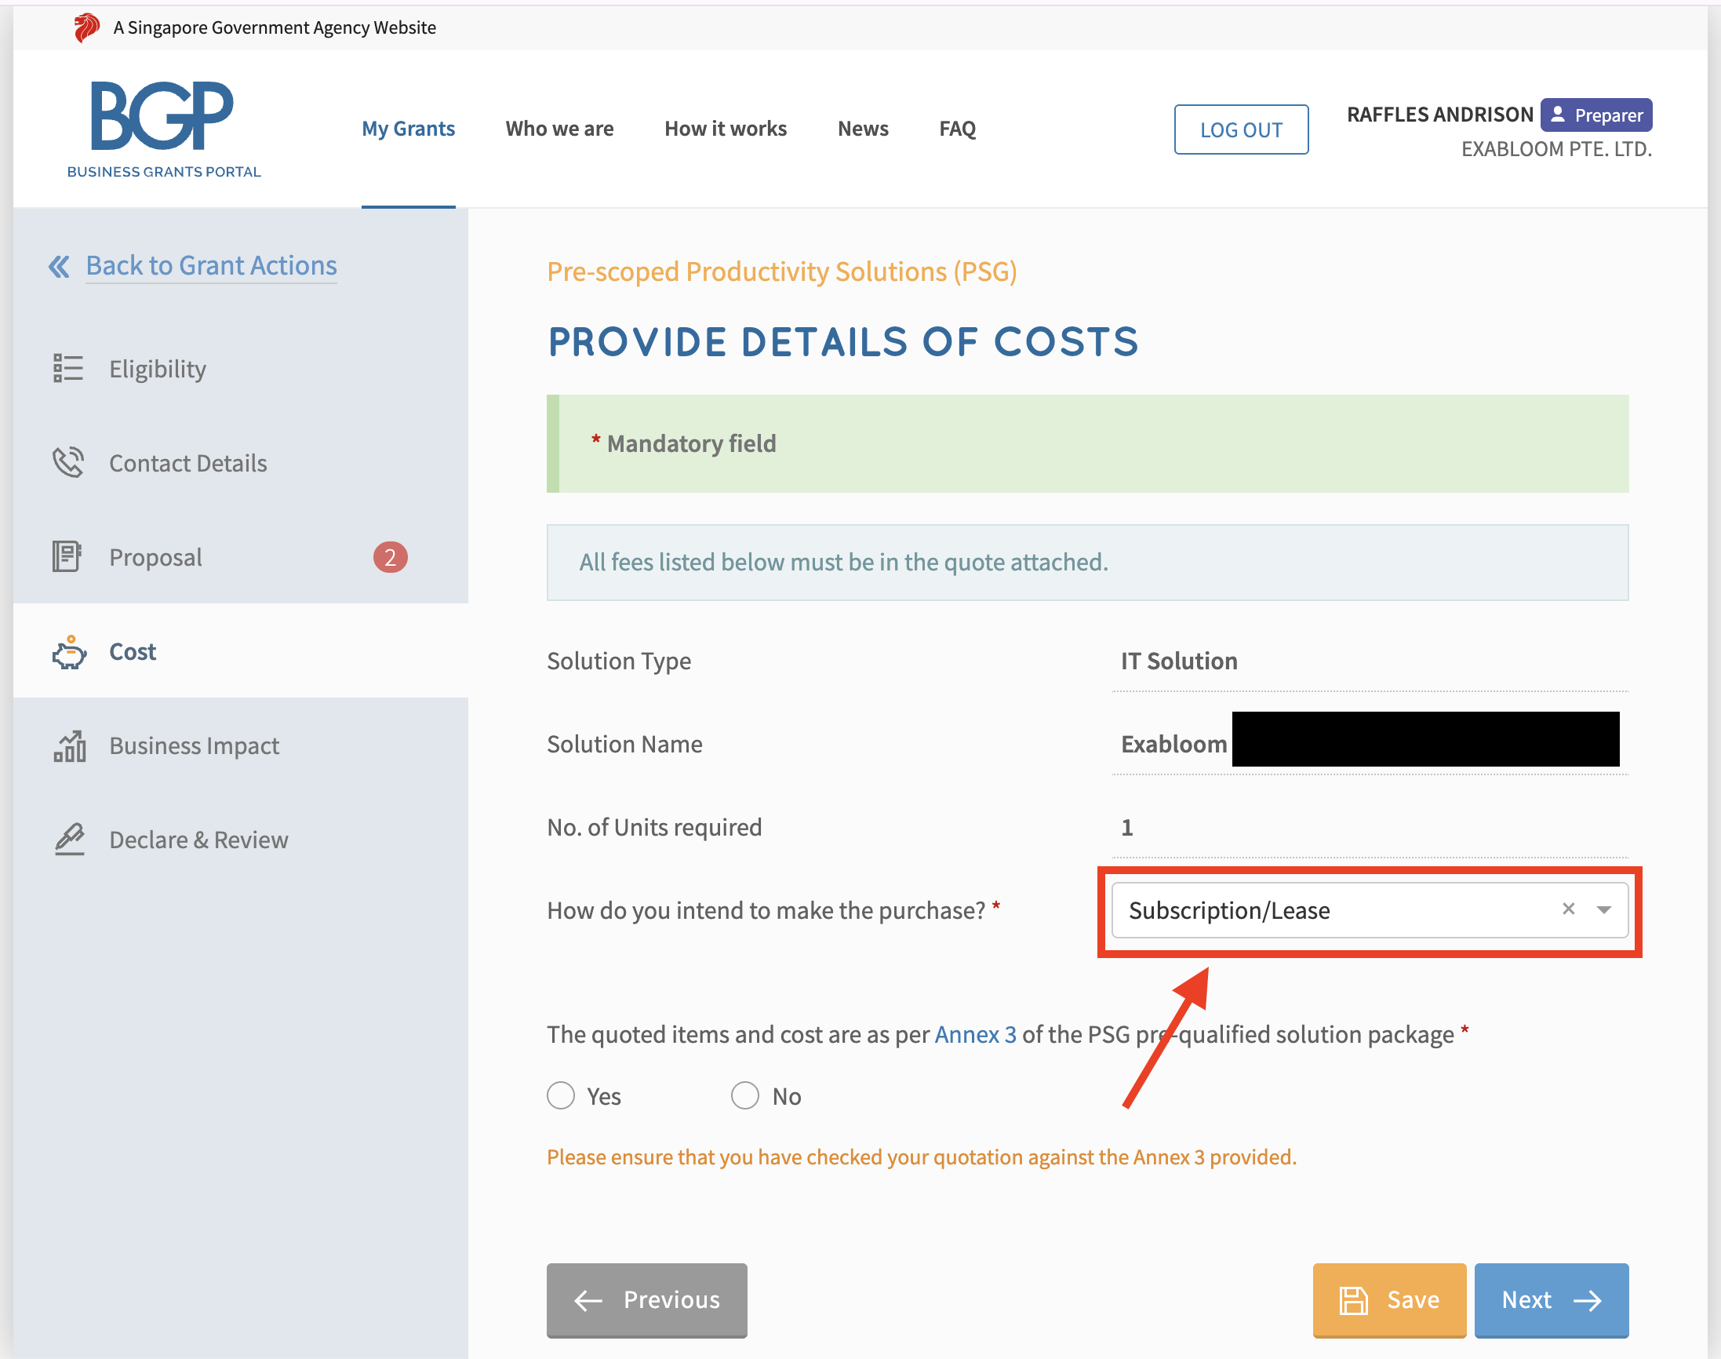Click the Previous button

pos(646,1299)
